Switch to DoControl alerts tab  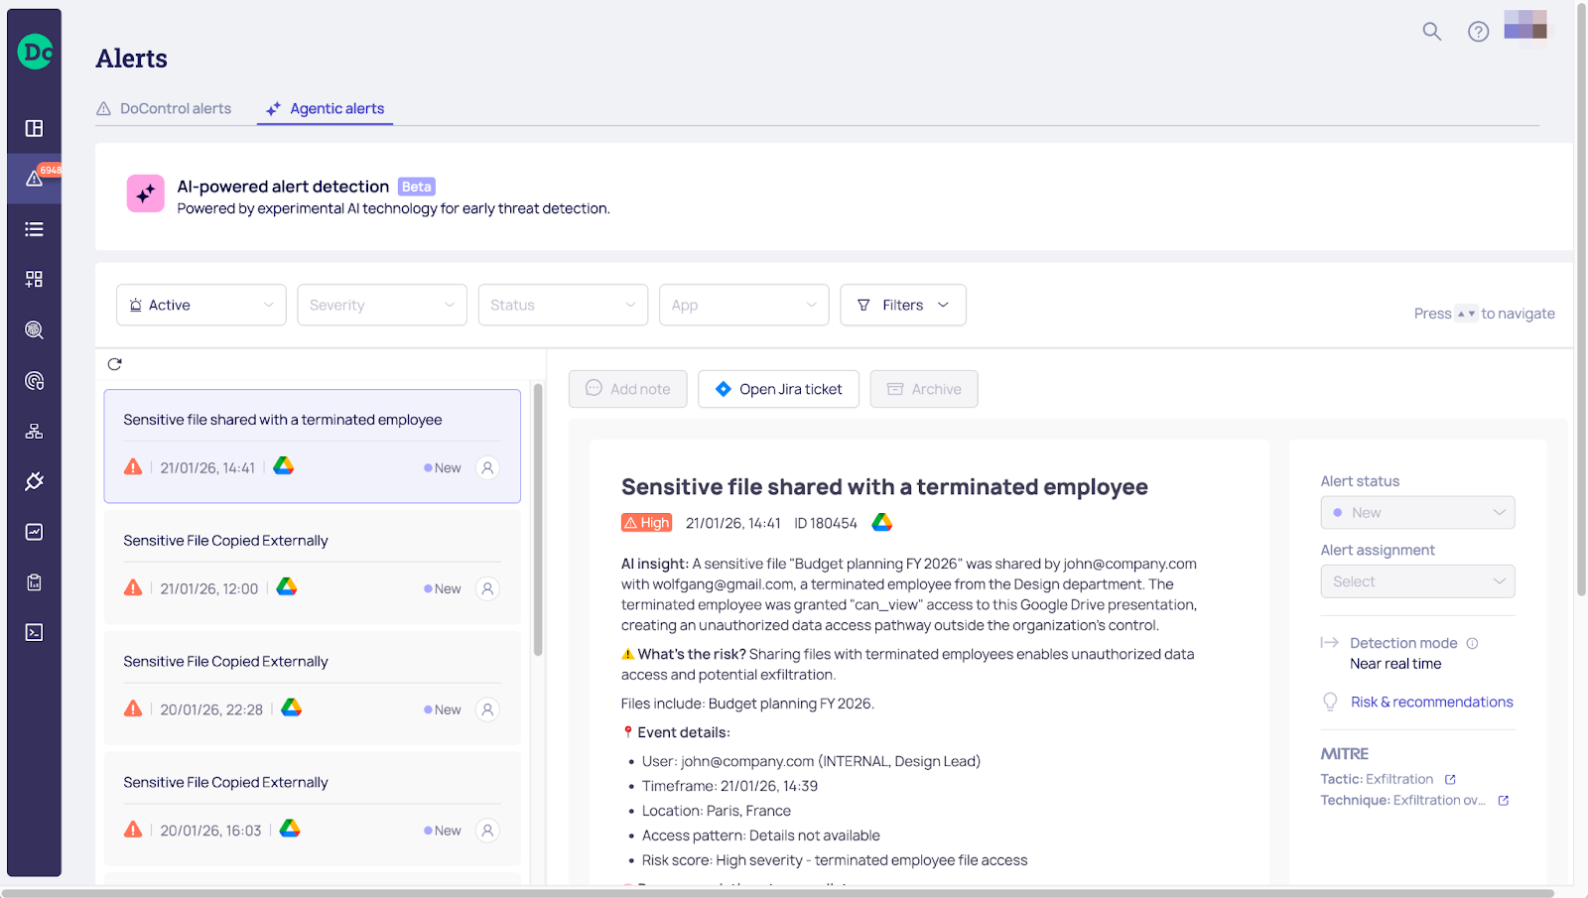(164, 108)
